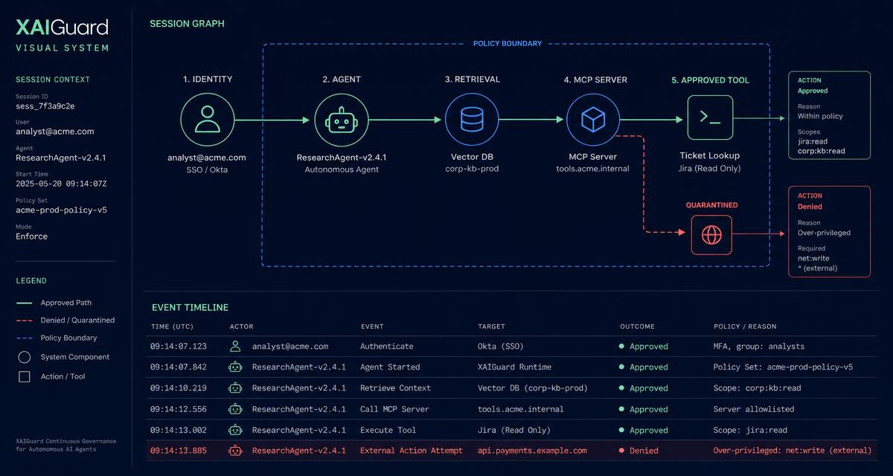Click analyst@acme.com in Session Context
The width and height of the screenshot is (893, 476).
[55, 132]
